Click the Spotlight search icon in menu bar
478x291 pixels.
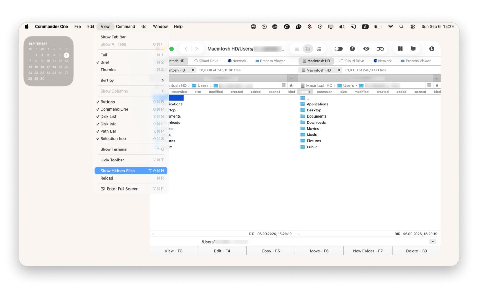(x=401, y=27)
